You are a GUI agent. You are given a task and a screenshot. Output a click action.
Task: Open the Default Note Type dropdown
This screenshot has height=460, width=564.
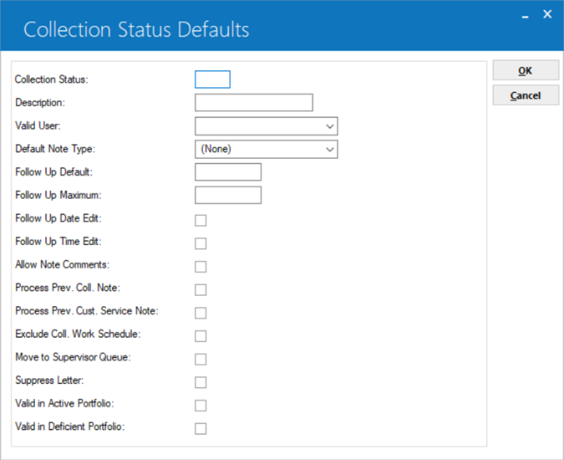point(267,149)
